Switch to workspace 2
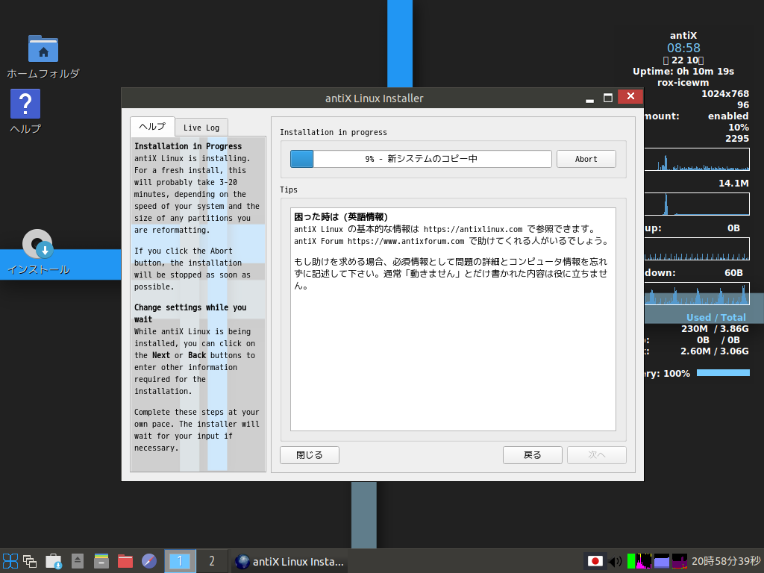Screen dimensions: 764x573 click(x=211, y=561)
